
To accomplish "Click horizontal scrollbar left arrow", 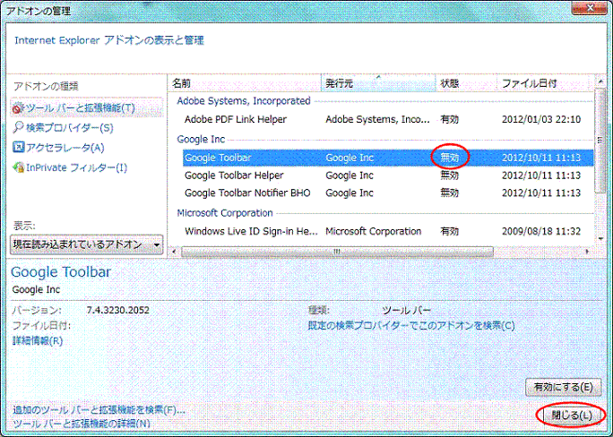I will point(175,252).
